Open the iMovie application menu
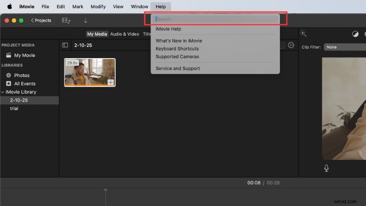 [27, 6]
